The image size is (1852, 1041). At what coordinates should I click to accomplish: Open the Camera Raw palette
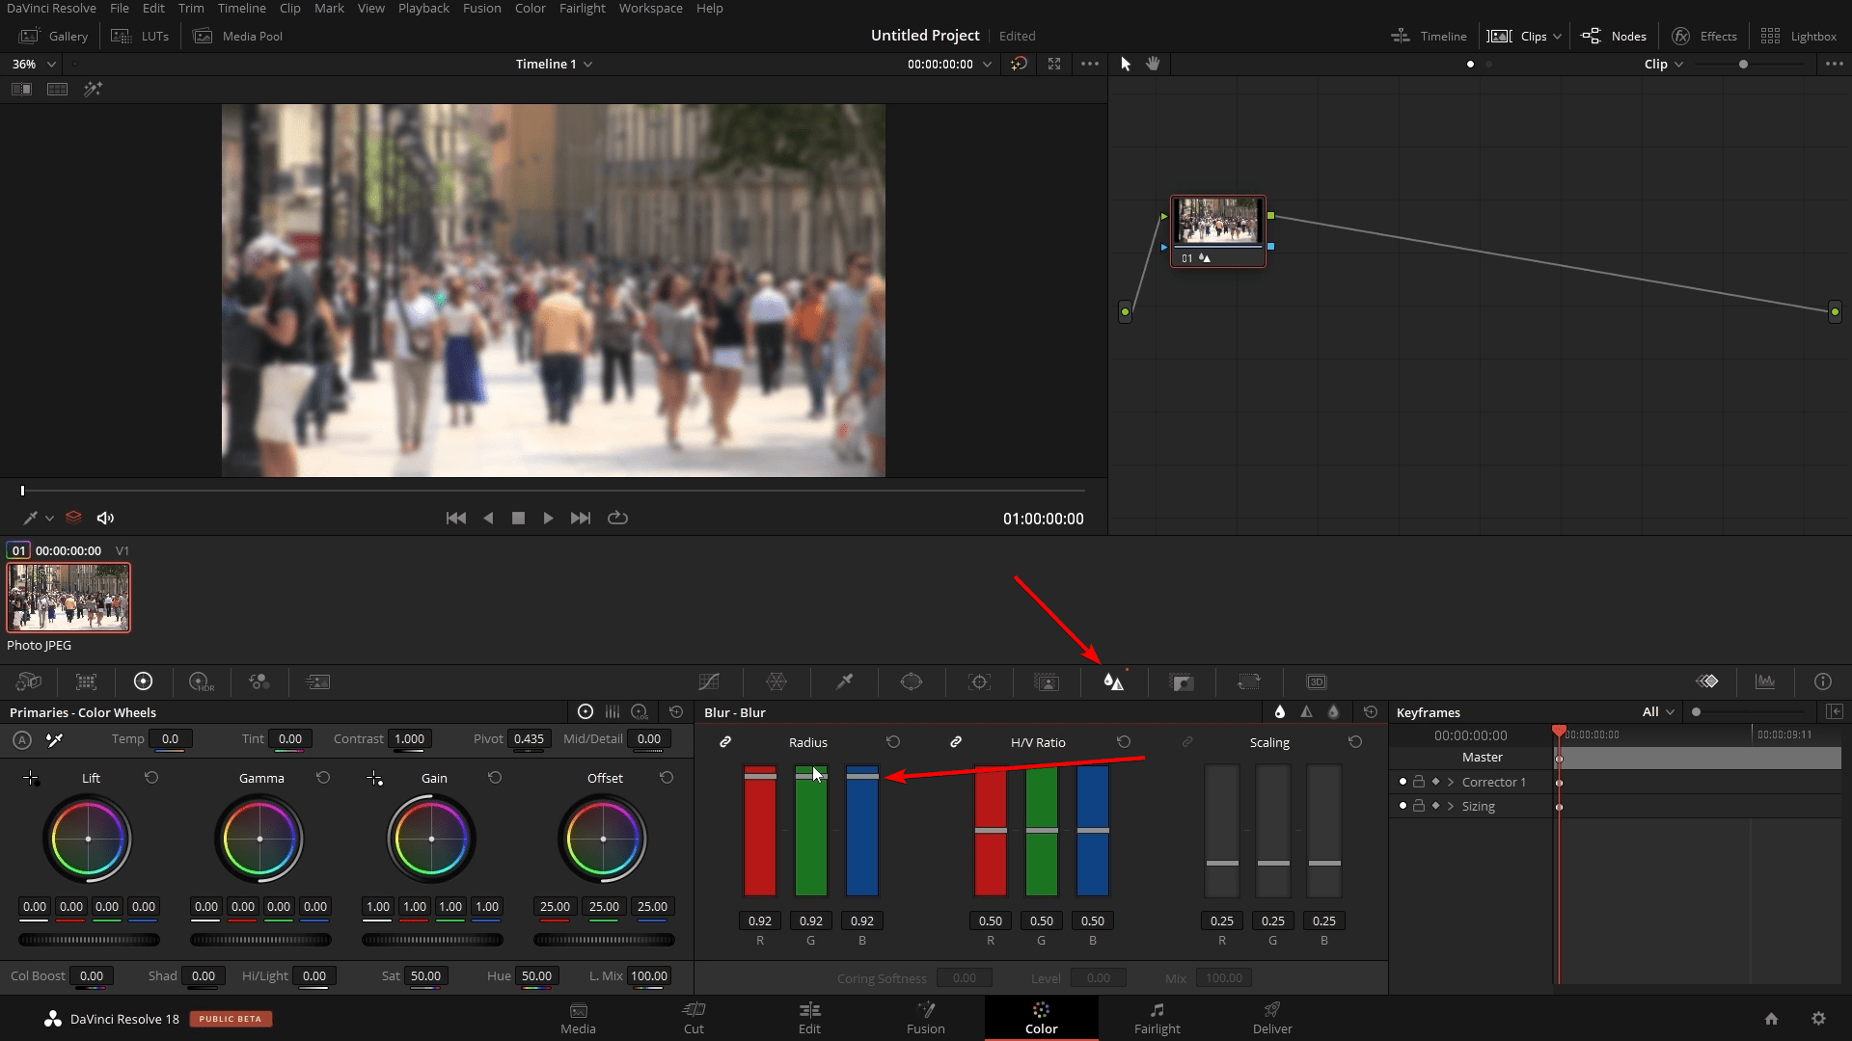pyautogui.click(x=29, y=681)
